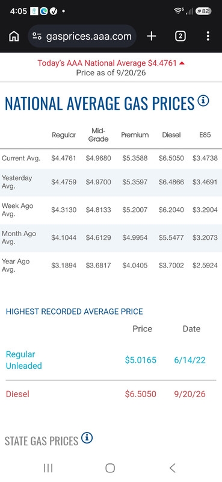Tap the browser home icon
This screenshot has height=482, width=222.
pyautogui.click(x=14, y=36)
